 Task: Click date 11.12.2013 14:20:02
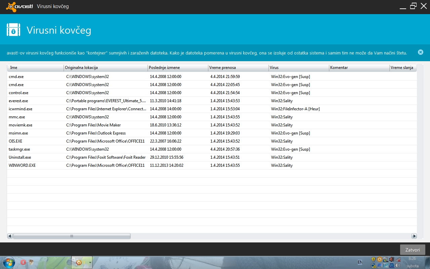[x=167, y=165]
